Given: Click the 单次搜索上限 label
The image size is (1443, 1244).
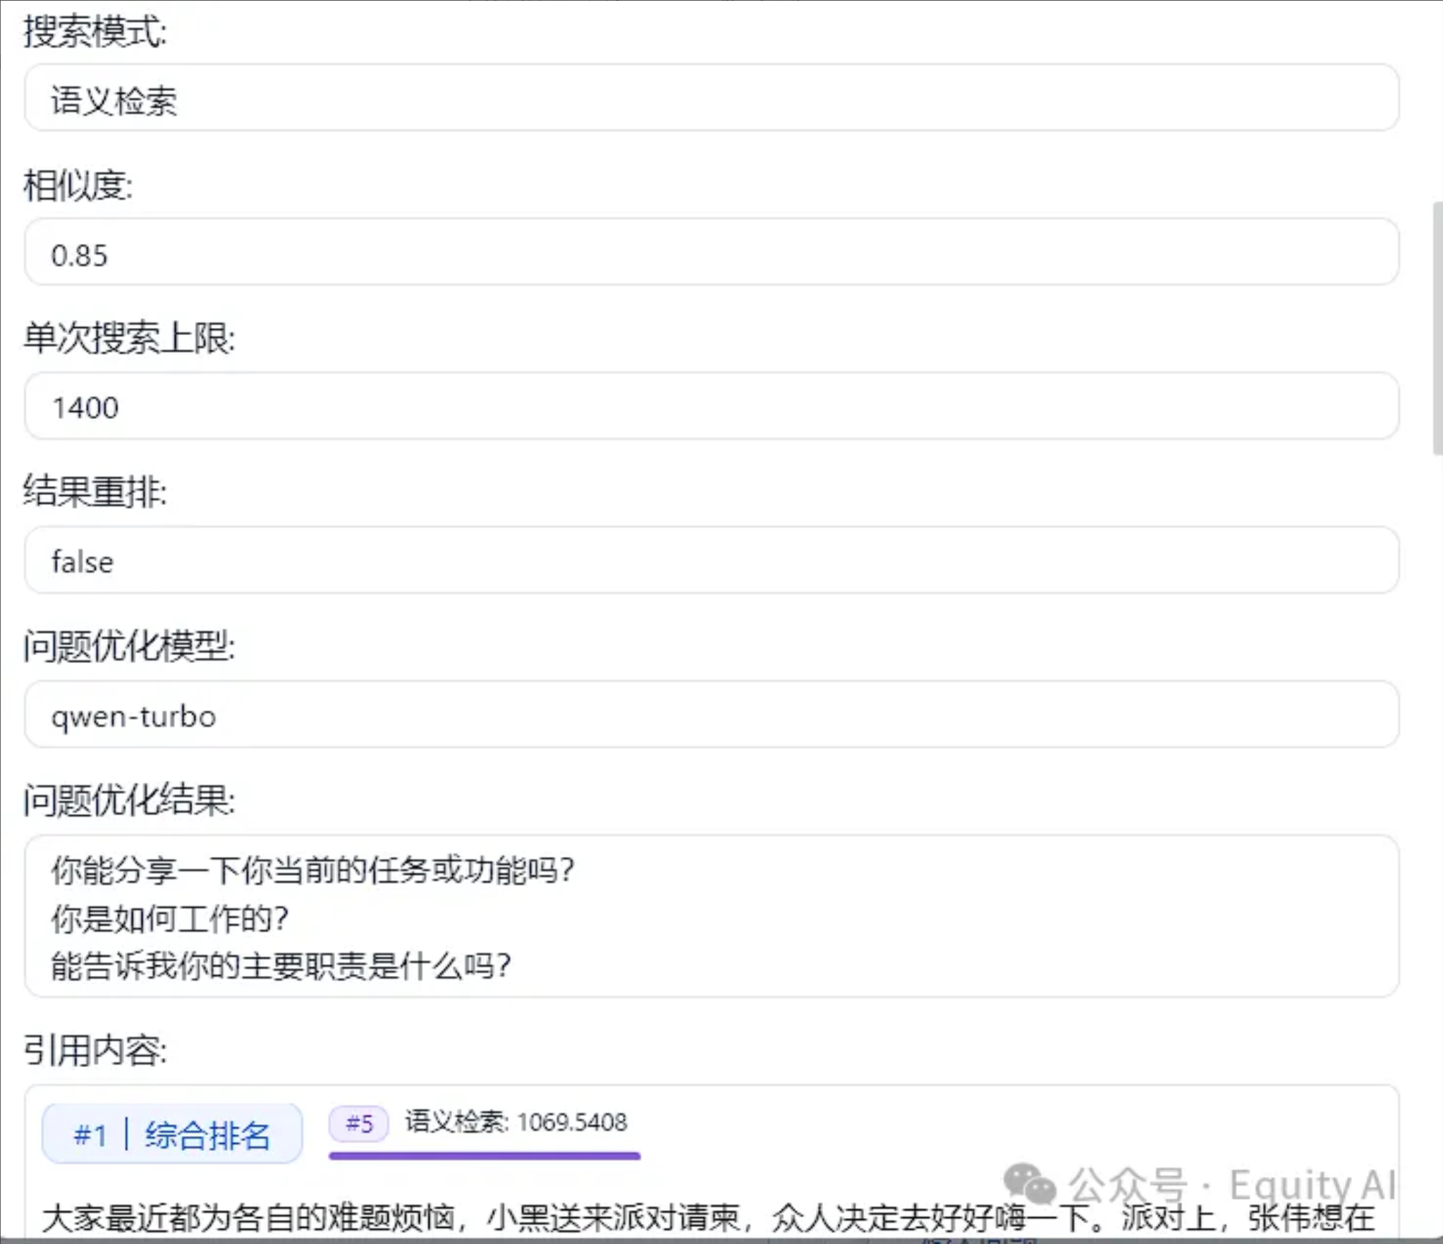Looking at the screenshot, I should (x=130, y=338).
